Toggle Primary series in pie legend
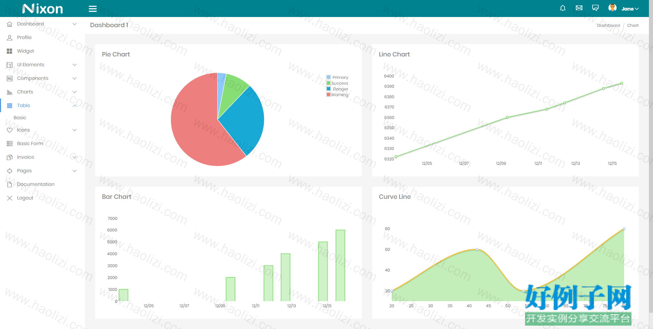Image resolution: width=653 pixels, height=329 pixels. [337, 77]
